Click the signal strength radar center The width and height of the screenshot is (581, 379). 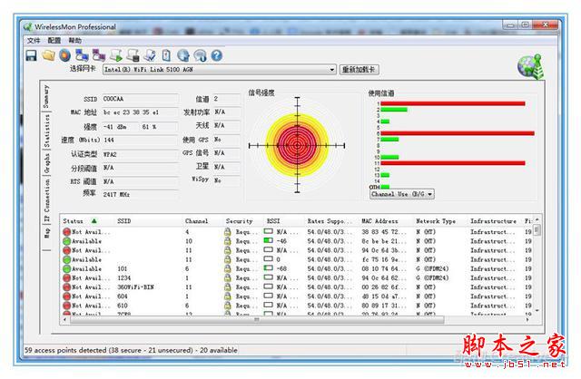[297, 145]
